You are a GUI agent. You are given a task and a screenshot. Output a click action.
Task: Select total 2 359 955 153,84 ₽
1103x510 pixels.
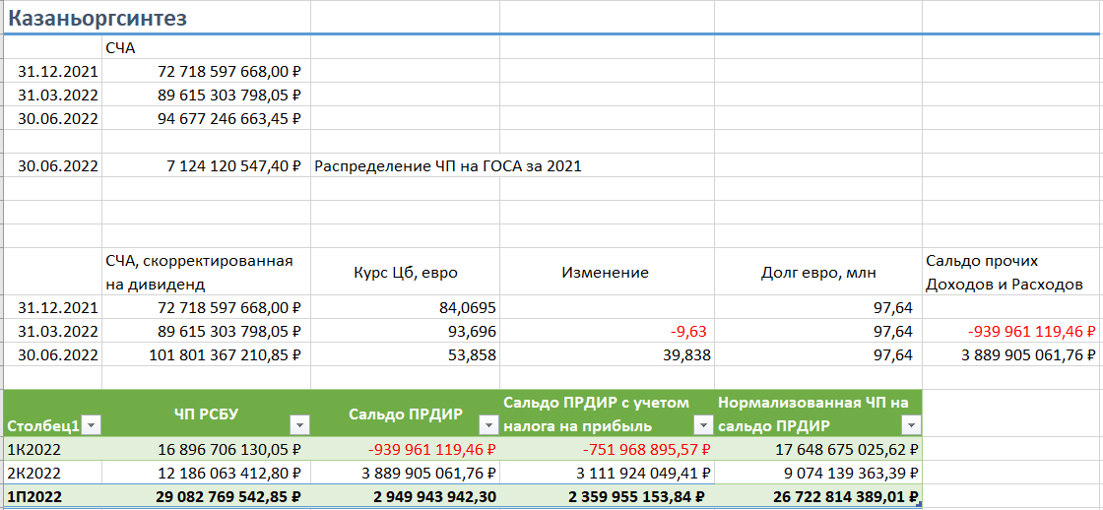click(x=607, y=496)
